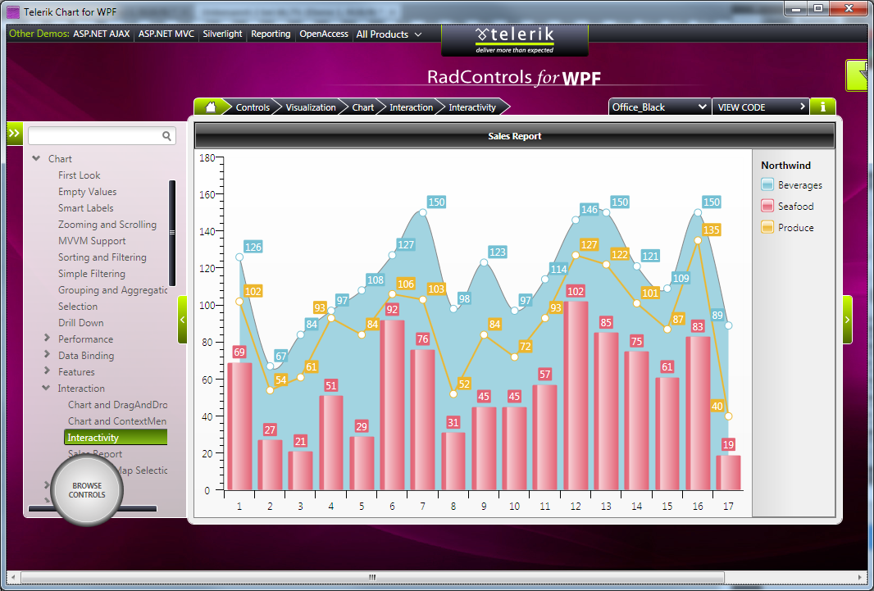Select the Controls breadcrumb
Viewport: 874px width, 591px height.
tap(253, 107)
